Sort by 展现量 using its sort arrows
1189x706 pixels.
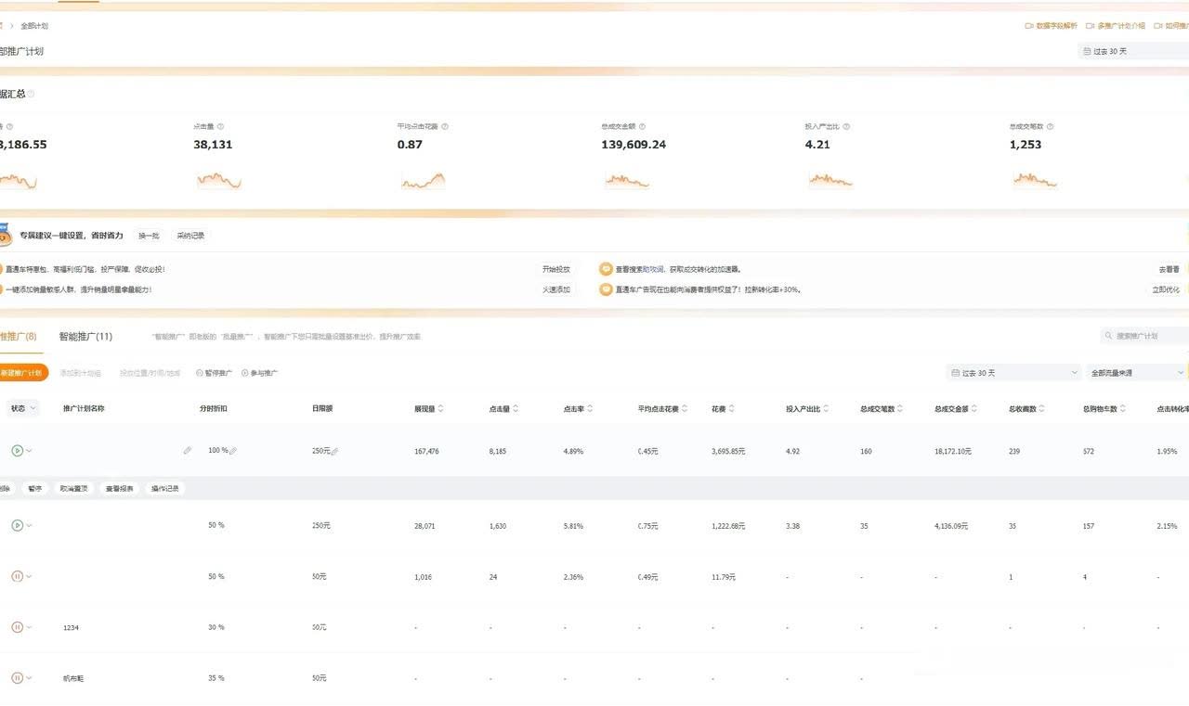[440, 408]
